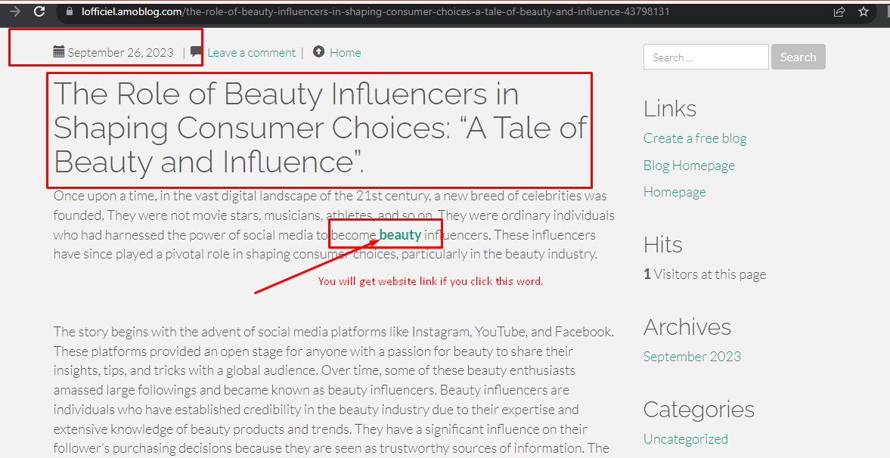
Task: Reload the page with the refresh icon
Action: 39,11
